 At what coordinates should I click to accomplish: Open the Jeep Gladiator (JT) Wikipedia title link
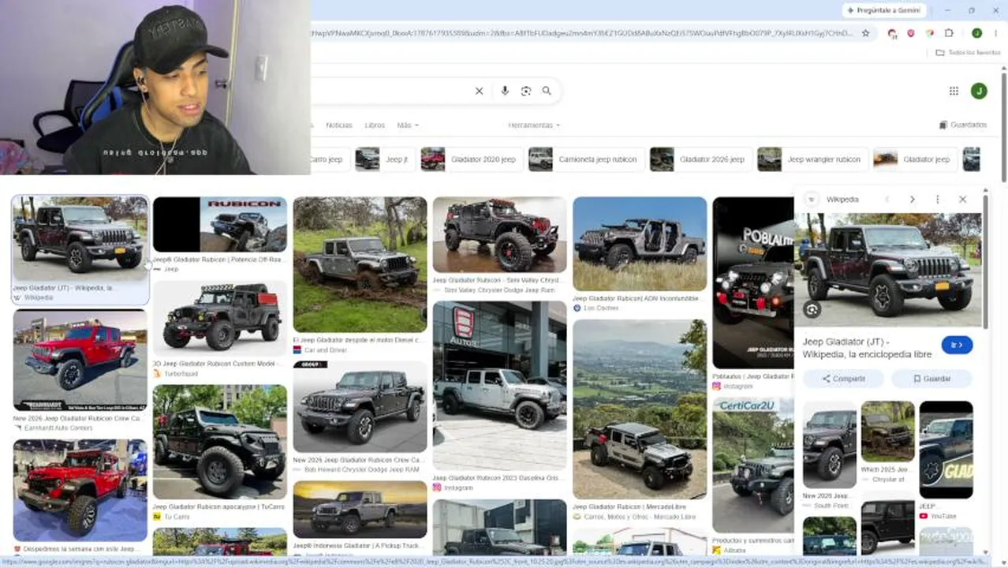point(867,348)
